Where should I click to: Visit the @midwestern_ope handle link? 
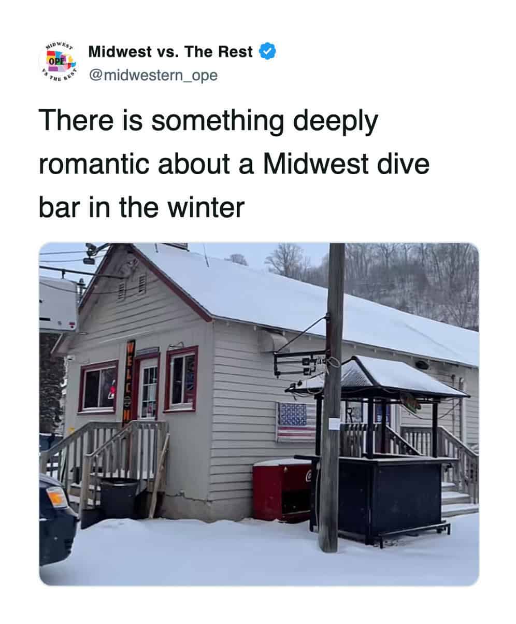[153, 76]
